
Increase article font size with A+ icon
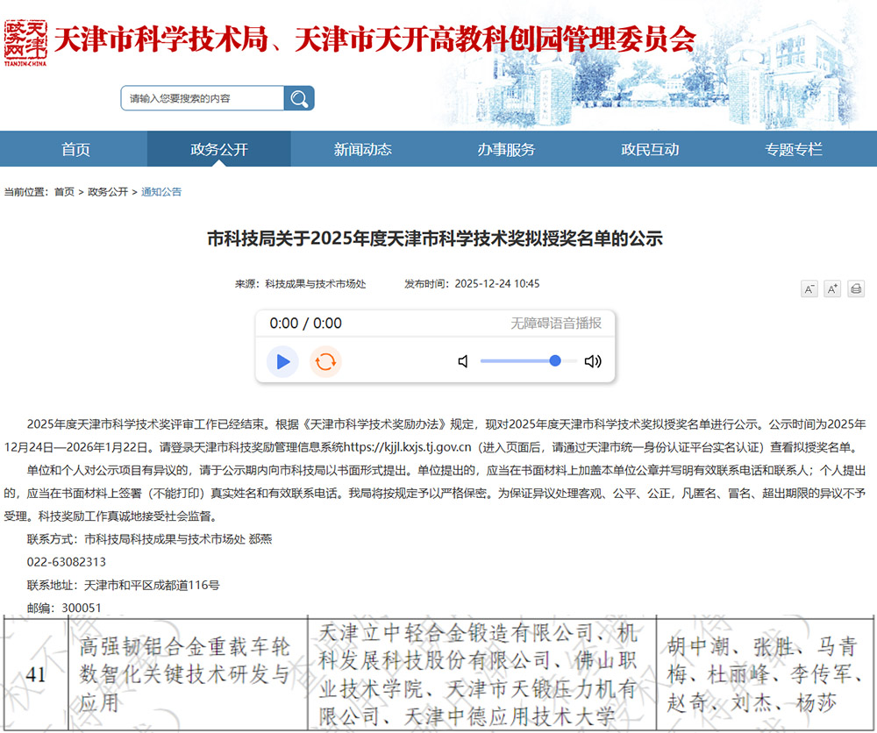(831, 288)
